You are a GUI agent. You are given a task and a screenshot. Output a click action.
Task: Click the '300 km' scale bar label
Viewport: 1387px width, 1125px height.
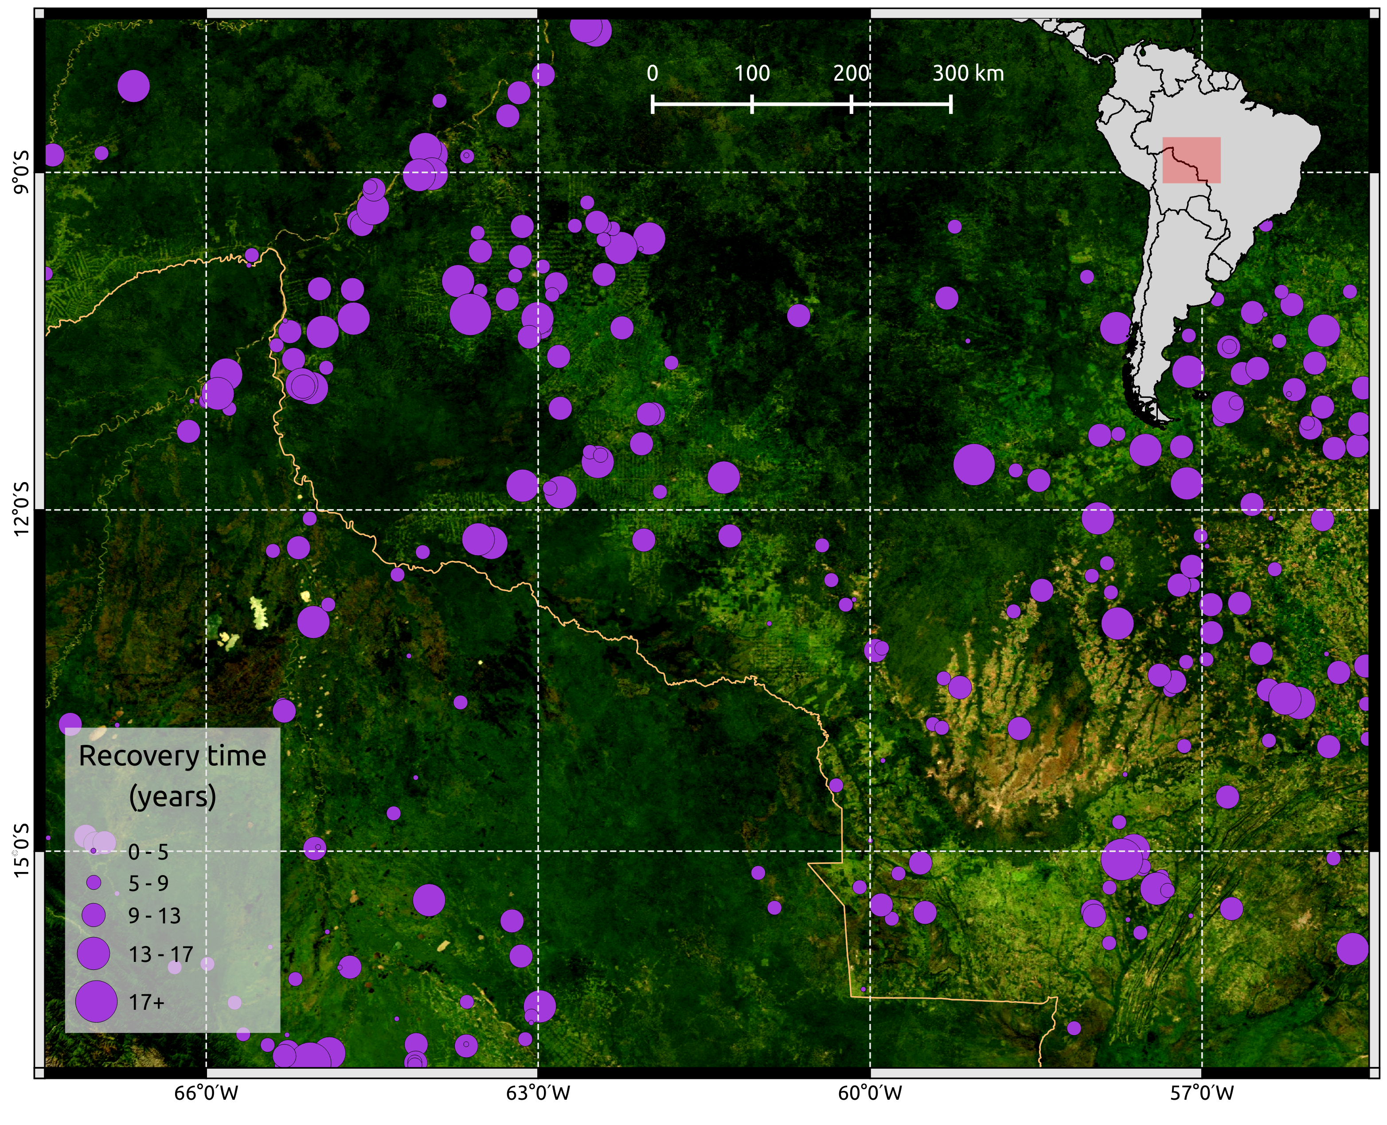coord(968,73)
